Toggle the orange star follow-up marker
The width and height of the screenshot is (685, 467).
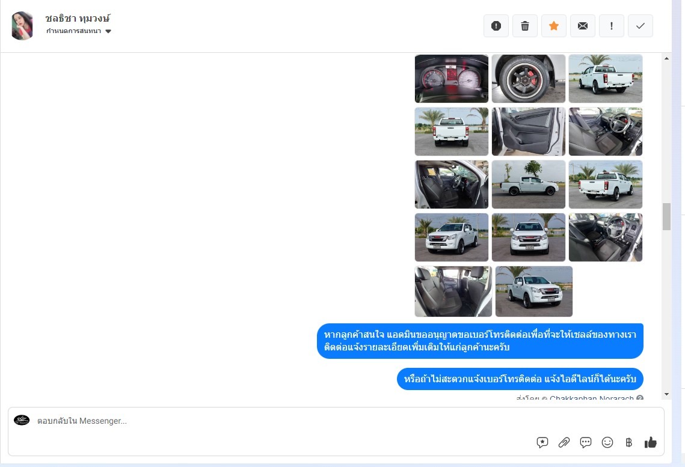pos(553,26)
